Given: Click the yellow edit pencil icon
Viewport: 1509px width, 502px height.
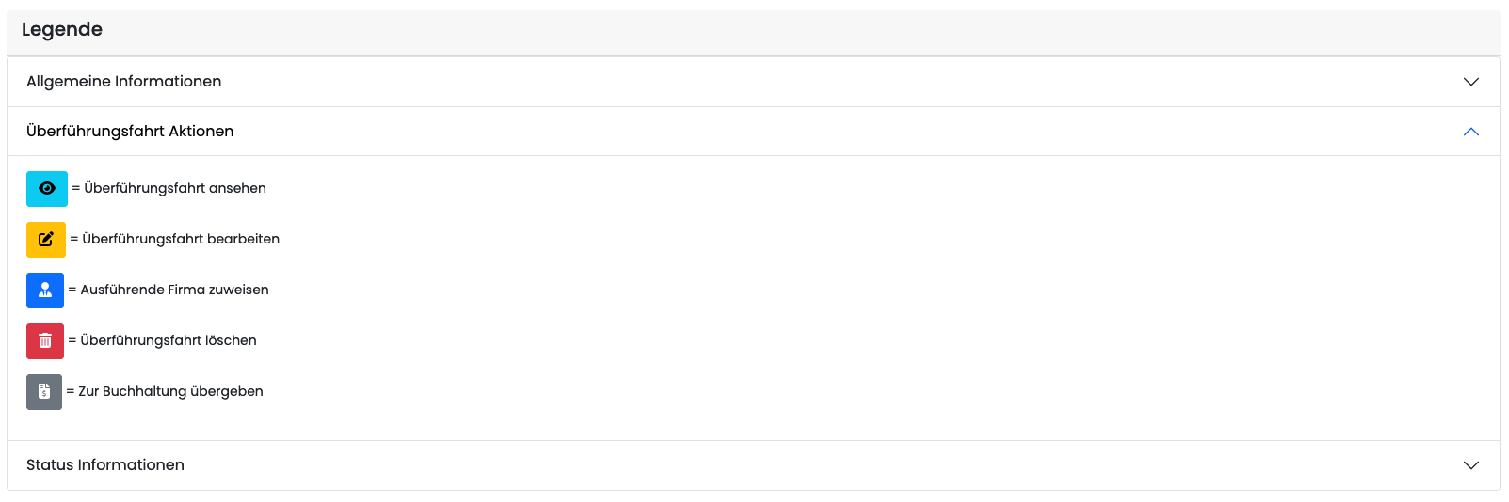Looking at the screenshot, I should (x=46, y=240).
